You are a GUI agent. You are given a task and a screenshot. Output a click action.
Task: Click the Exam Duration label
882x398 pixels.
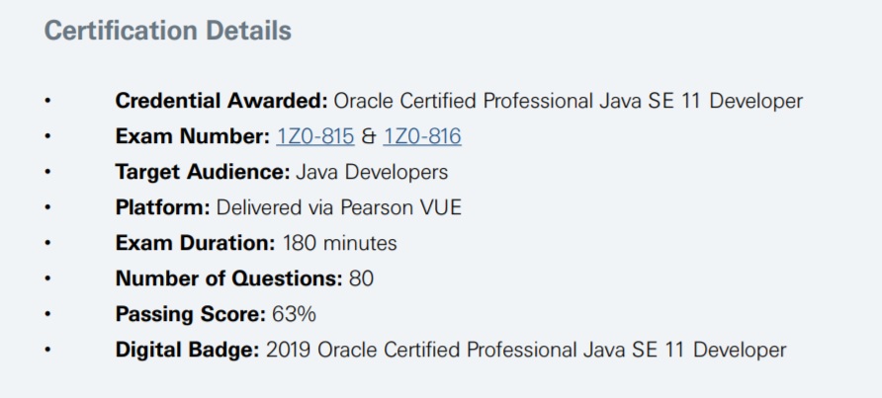(195, 243)
